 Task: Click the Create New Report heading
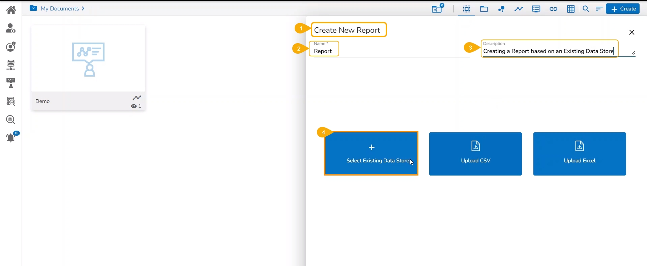pos(347,30)
